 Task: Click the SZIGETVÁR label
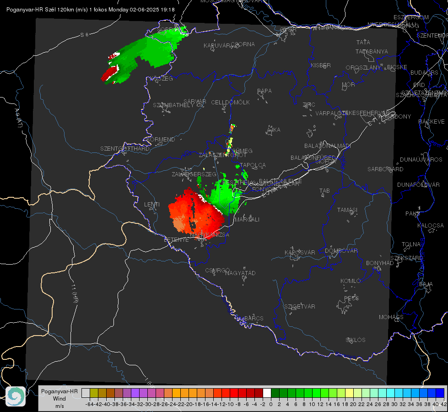click(300, 306)
